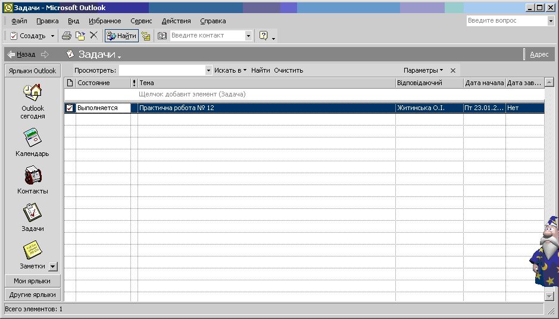Click the priority exclamation column header

coord(134,83)
